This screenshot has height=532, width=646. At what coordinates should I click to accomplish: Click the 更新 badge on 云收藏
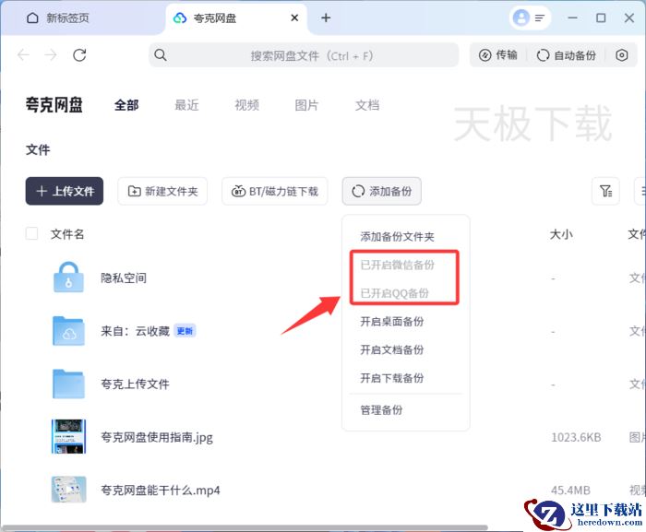pyautogui.click(x=185, y=331)
